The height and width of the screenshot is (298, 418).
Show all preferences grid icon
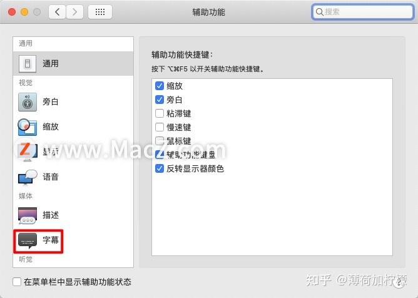coord(100,12)
